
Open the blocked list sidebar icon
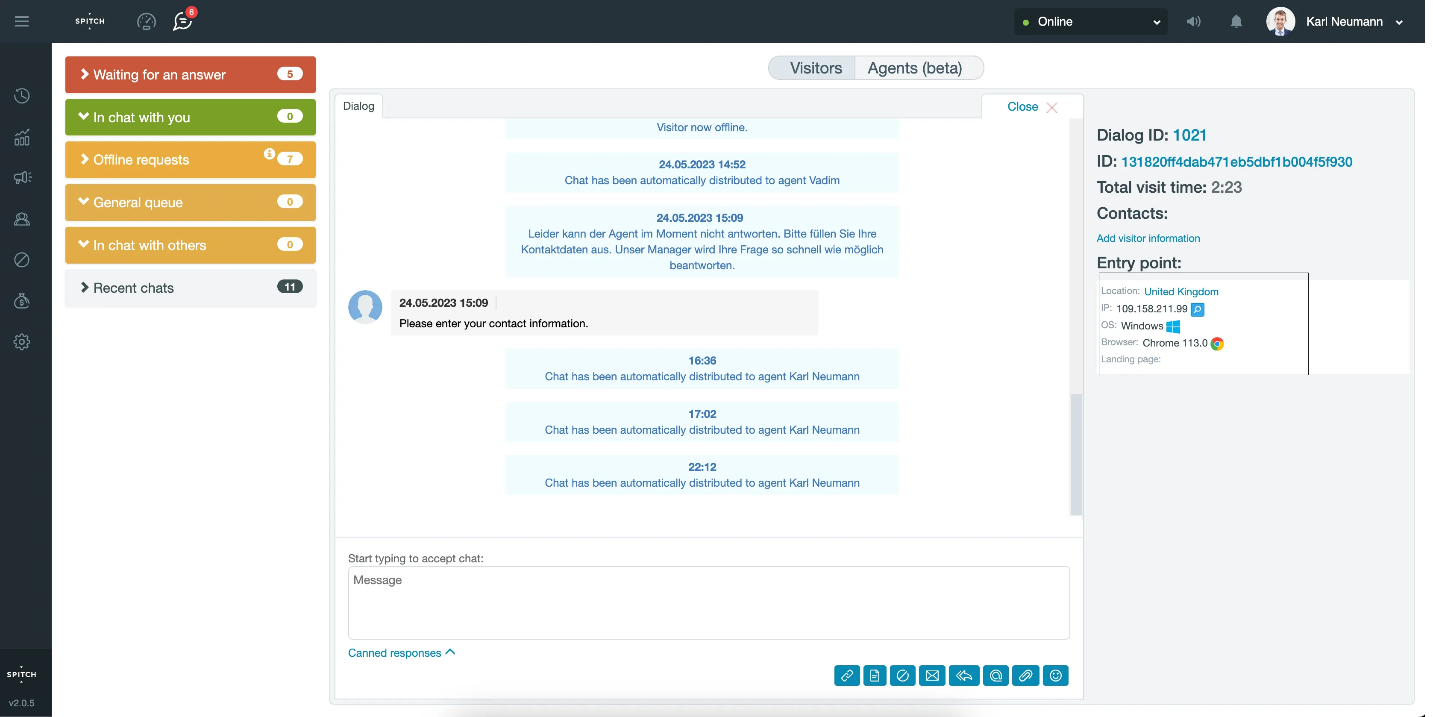22,260
